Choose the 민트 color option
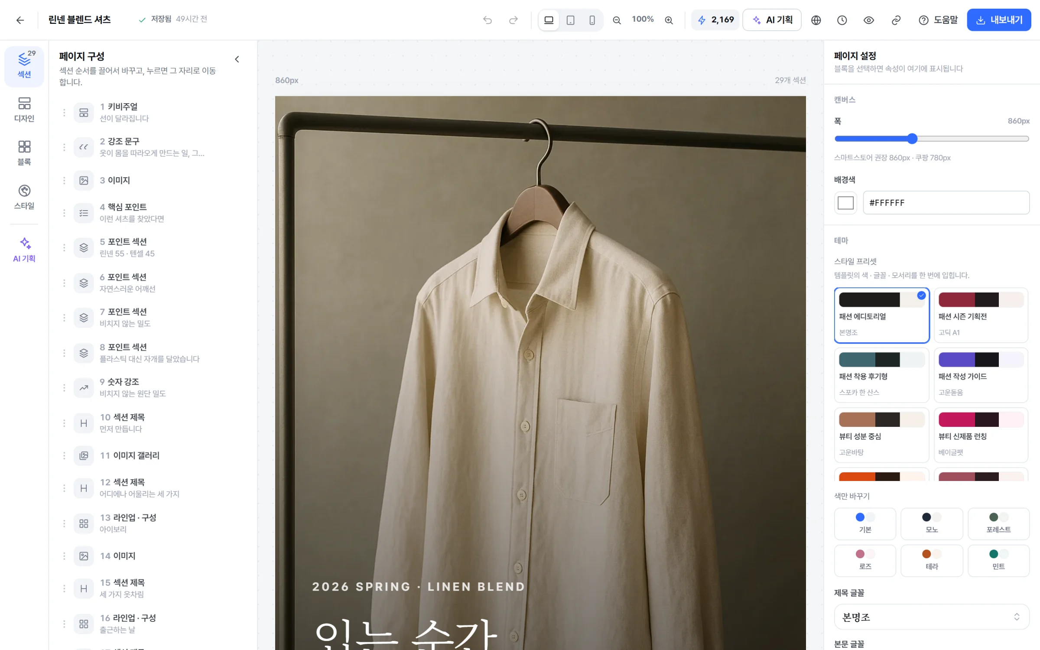1040x650 pixels. pos(998,560)
